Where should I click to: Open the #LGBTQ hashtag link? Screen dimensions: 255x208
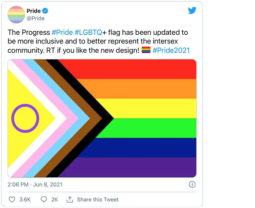(x=88, y=33)
